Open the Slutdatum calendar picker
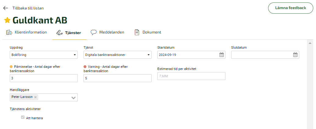Viewport: 316px width, 129px height. [x=295, y=55]
